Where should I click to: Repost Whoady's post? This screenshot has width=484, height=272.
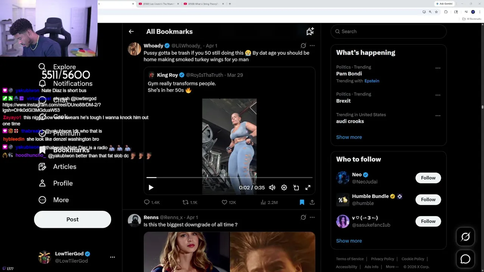(x=186, y=202)
